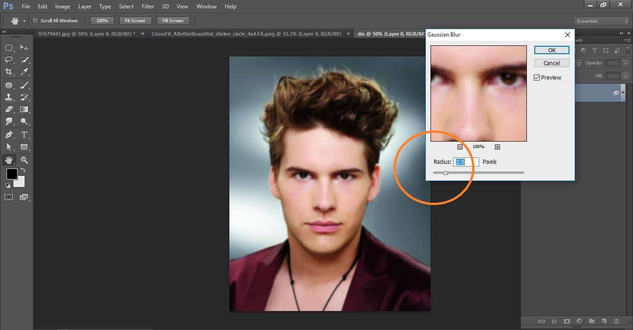Choose the Pen tool

[9, 135]
